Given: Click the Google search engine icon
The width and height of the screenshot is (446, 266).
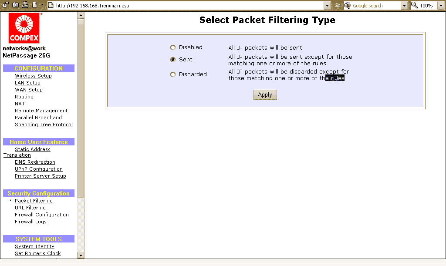Looking at the screenshot, I should (x=348, y=6).
